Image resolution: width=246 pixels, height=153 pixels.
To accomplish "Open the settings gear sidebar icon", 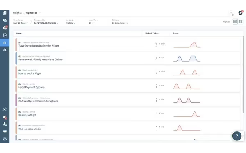I will click(x=5, y=139).
